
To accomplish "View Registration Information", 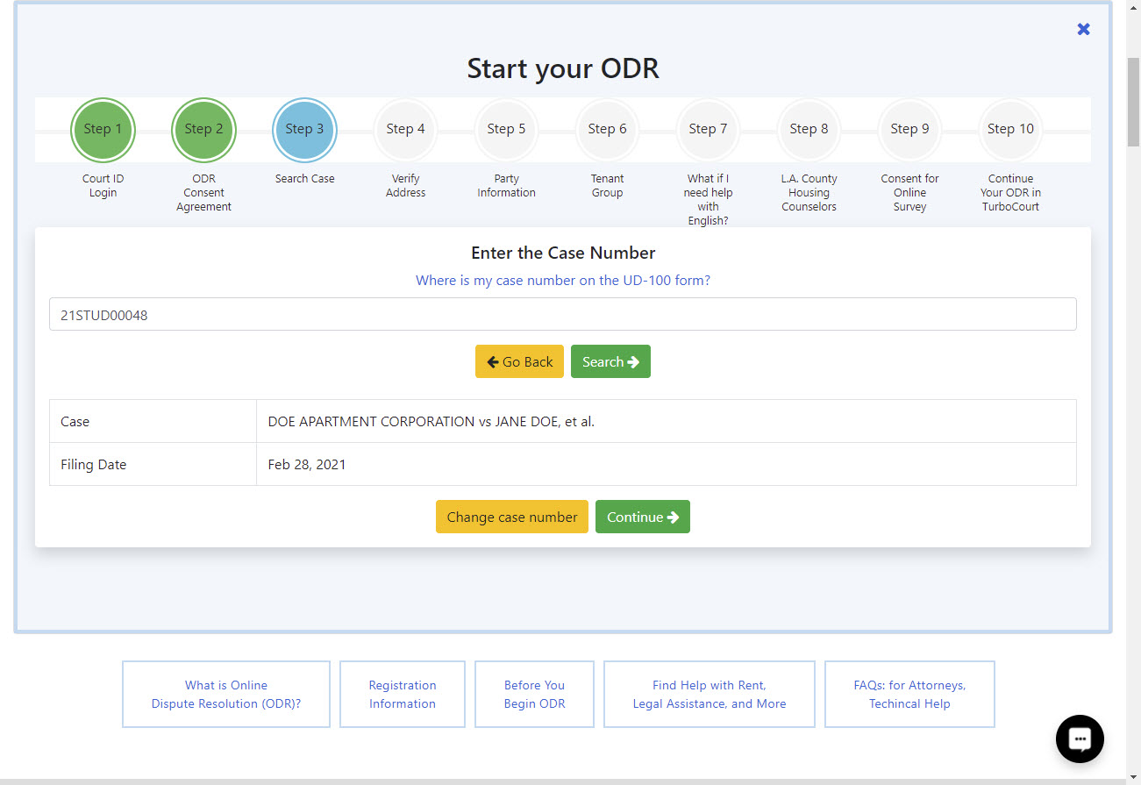I will (402, 694).
